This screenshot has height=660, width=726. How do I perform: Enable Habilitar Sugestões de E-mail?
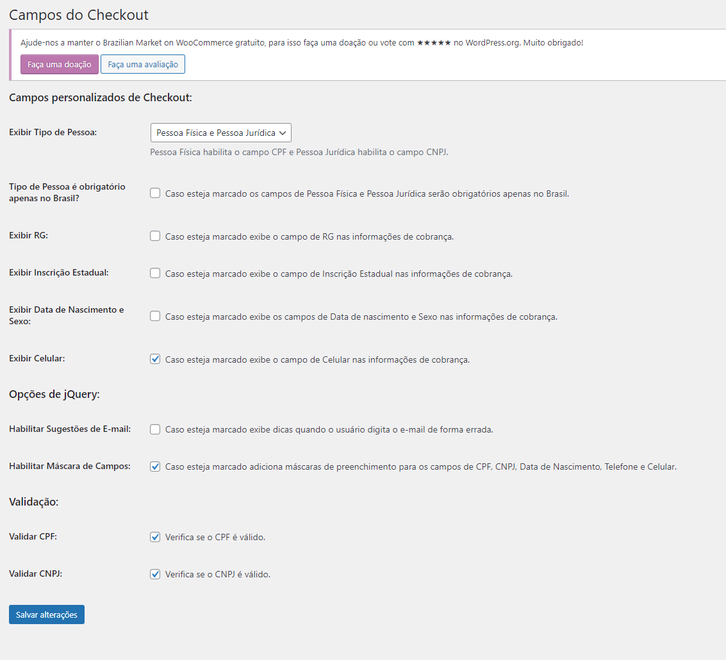coord(154,429)
